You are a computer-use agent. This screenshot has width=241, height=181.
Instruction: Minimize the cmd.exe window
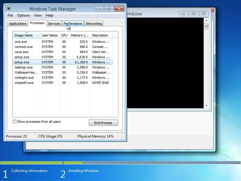(x=183, y=14)
